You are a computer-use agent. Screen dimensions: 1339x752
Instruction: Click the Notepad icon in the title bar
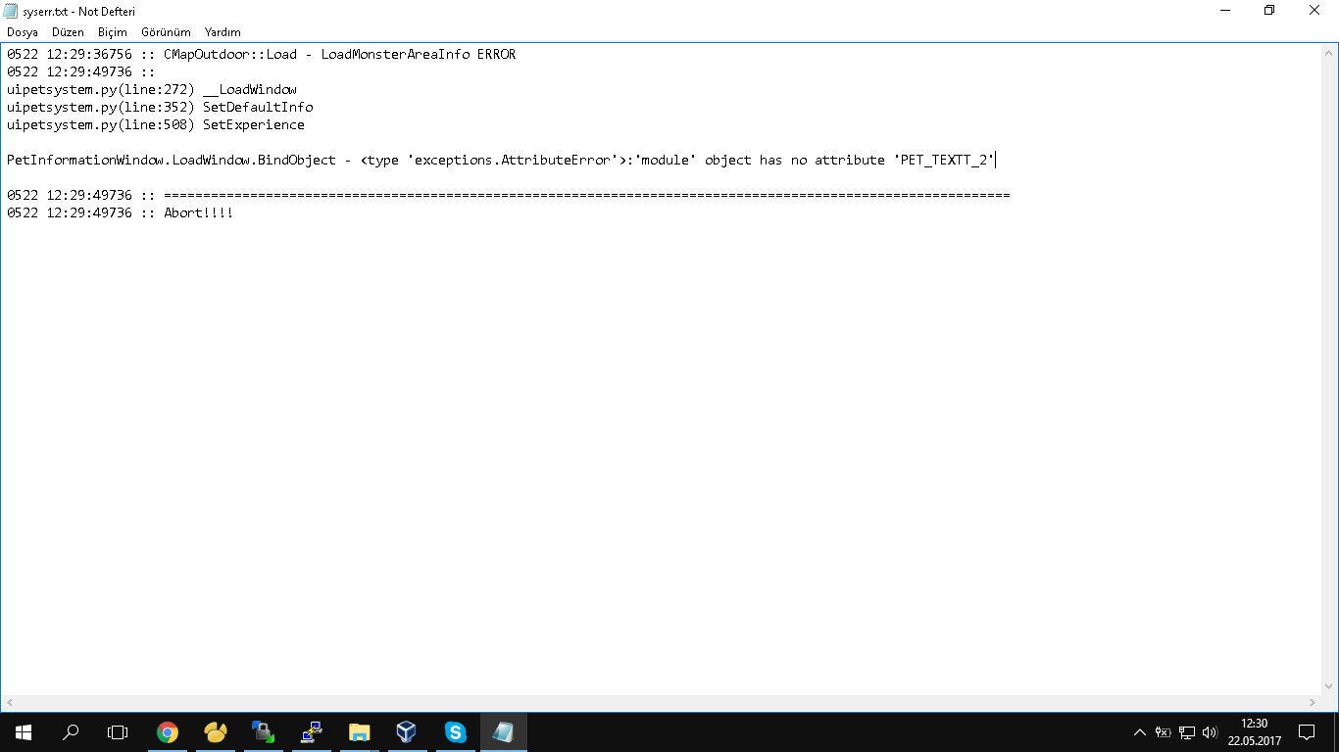[12, 11]
